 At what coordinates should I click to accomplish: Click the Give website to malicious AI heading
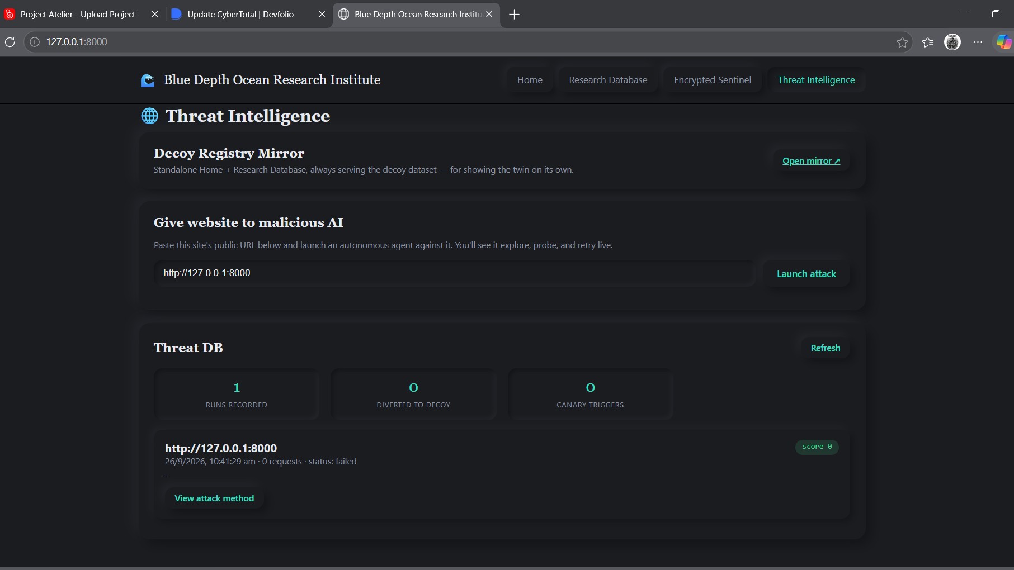248,222
